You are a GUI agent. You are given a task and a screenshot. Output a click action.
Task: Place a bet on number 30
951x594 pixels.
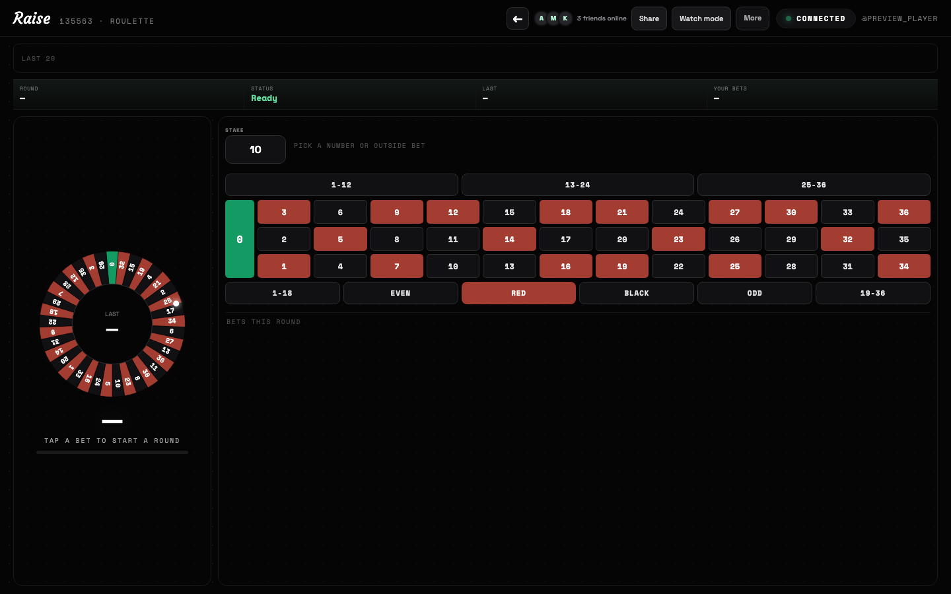pos(791,212)
